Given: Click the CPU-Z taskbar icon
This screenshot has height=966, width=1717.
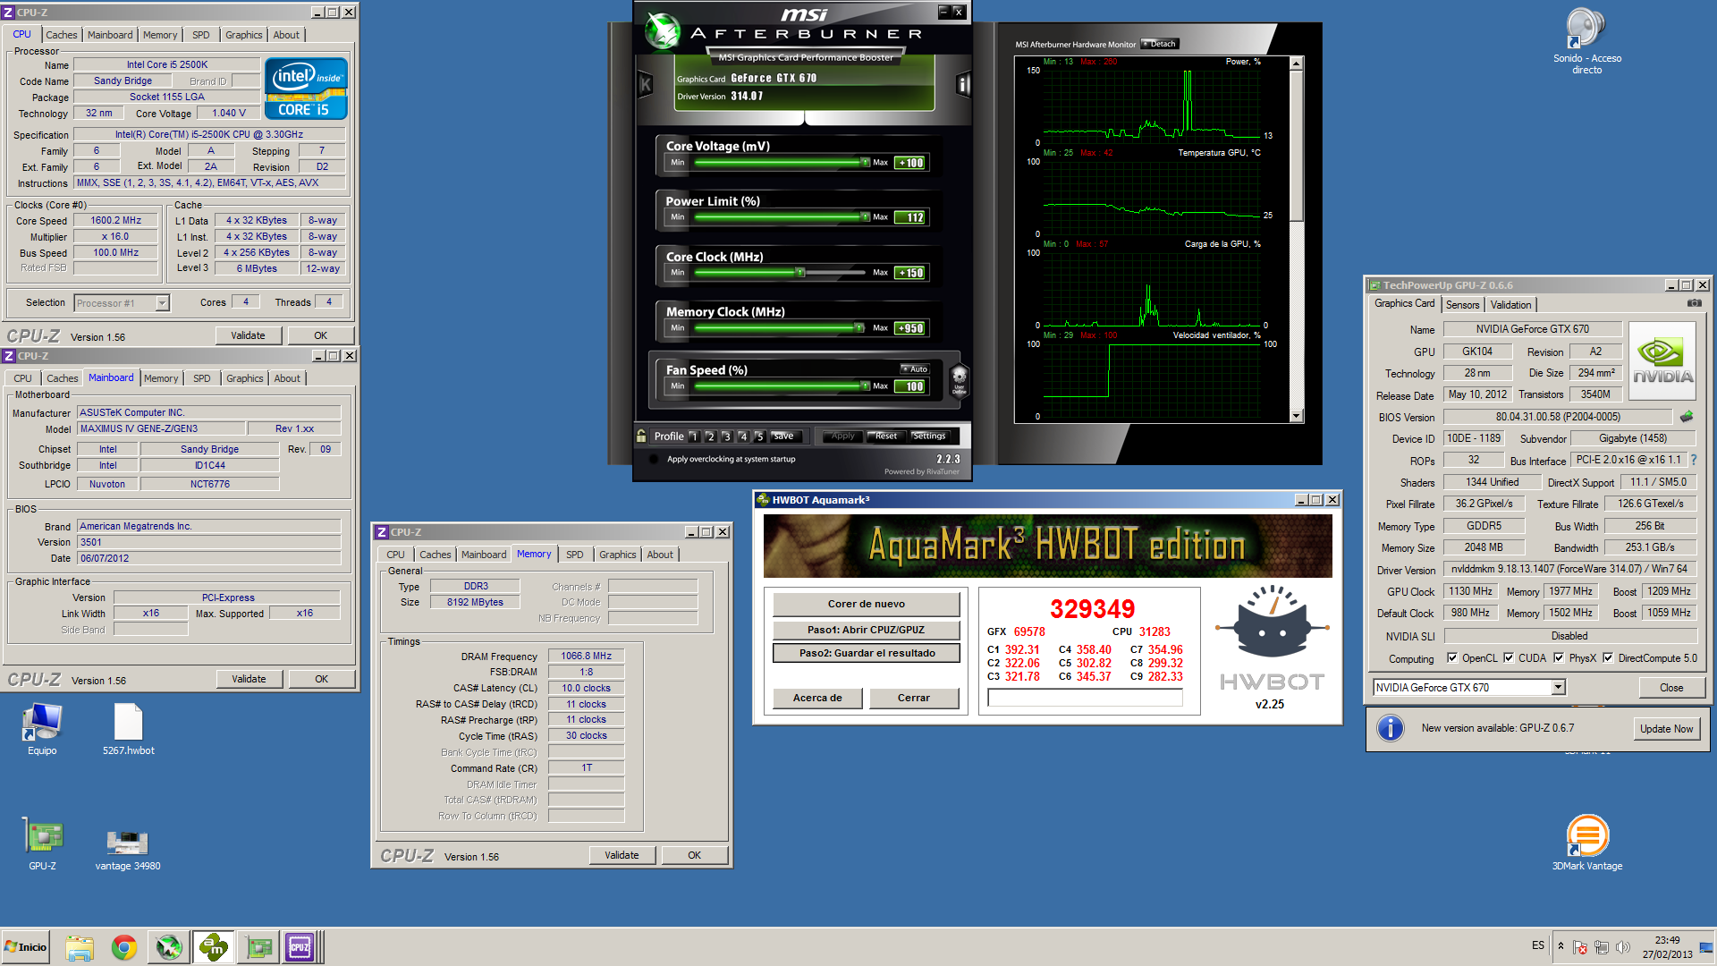Looking at the screenshot, I should click(x=300, y=947).
